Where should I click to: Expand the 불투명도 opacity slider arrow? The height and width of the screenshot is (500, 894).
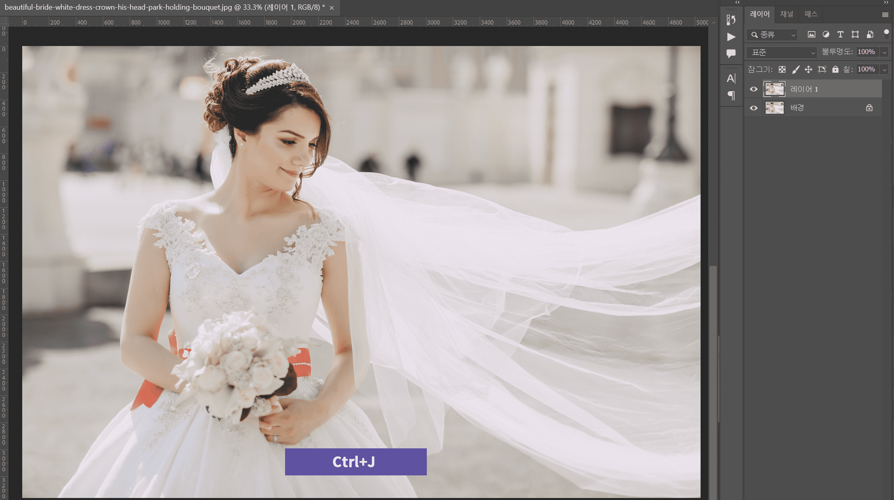click(x=884, y=52)
